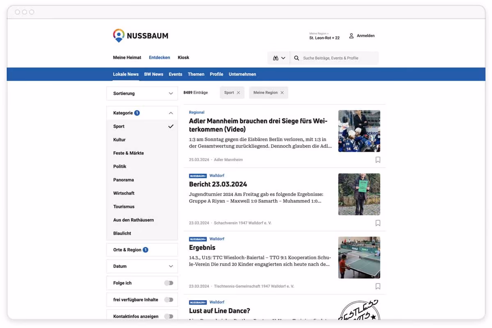
Task: Remove the Meine Region filter chip
Action: click(282, 93)
